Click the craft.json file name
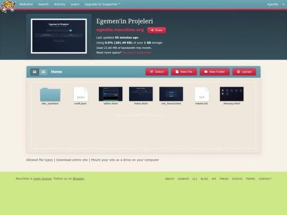 (x=80, y=104)
